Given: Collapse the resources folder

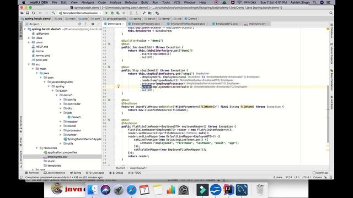Looking at the screenshot, I should coord(37,148).
